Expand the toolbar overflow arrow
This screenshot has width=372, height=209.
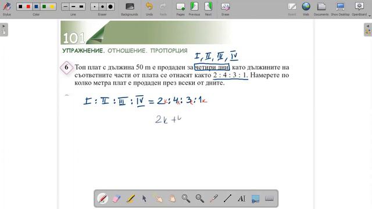tap(370, 16)
